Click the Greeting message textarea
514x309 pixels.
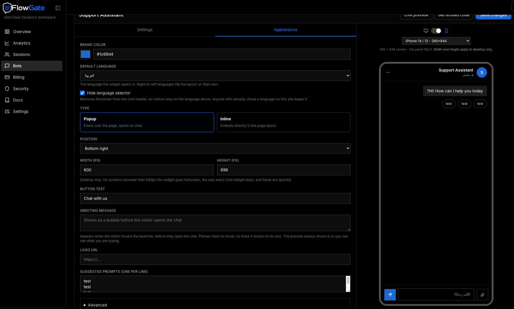pyautogui.click(x=215, y=223)
